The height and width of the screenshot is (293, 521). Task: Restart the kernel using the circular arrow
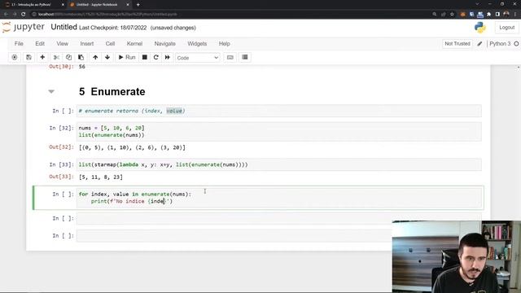(x=155, y=58)
